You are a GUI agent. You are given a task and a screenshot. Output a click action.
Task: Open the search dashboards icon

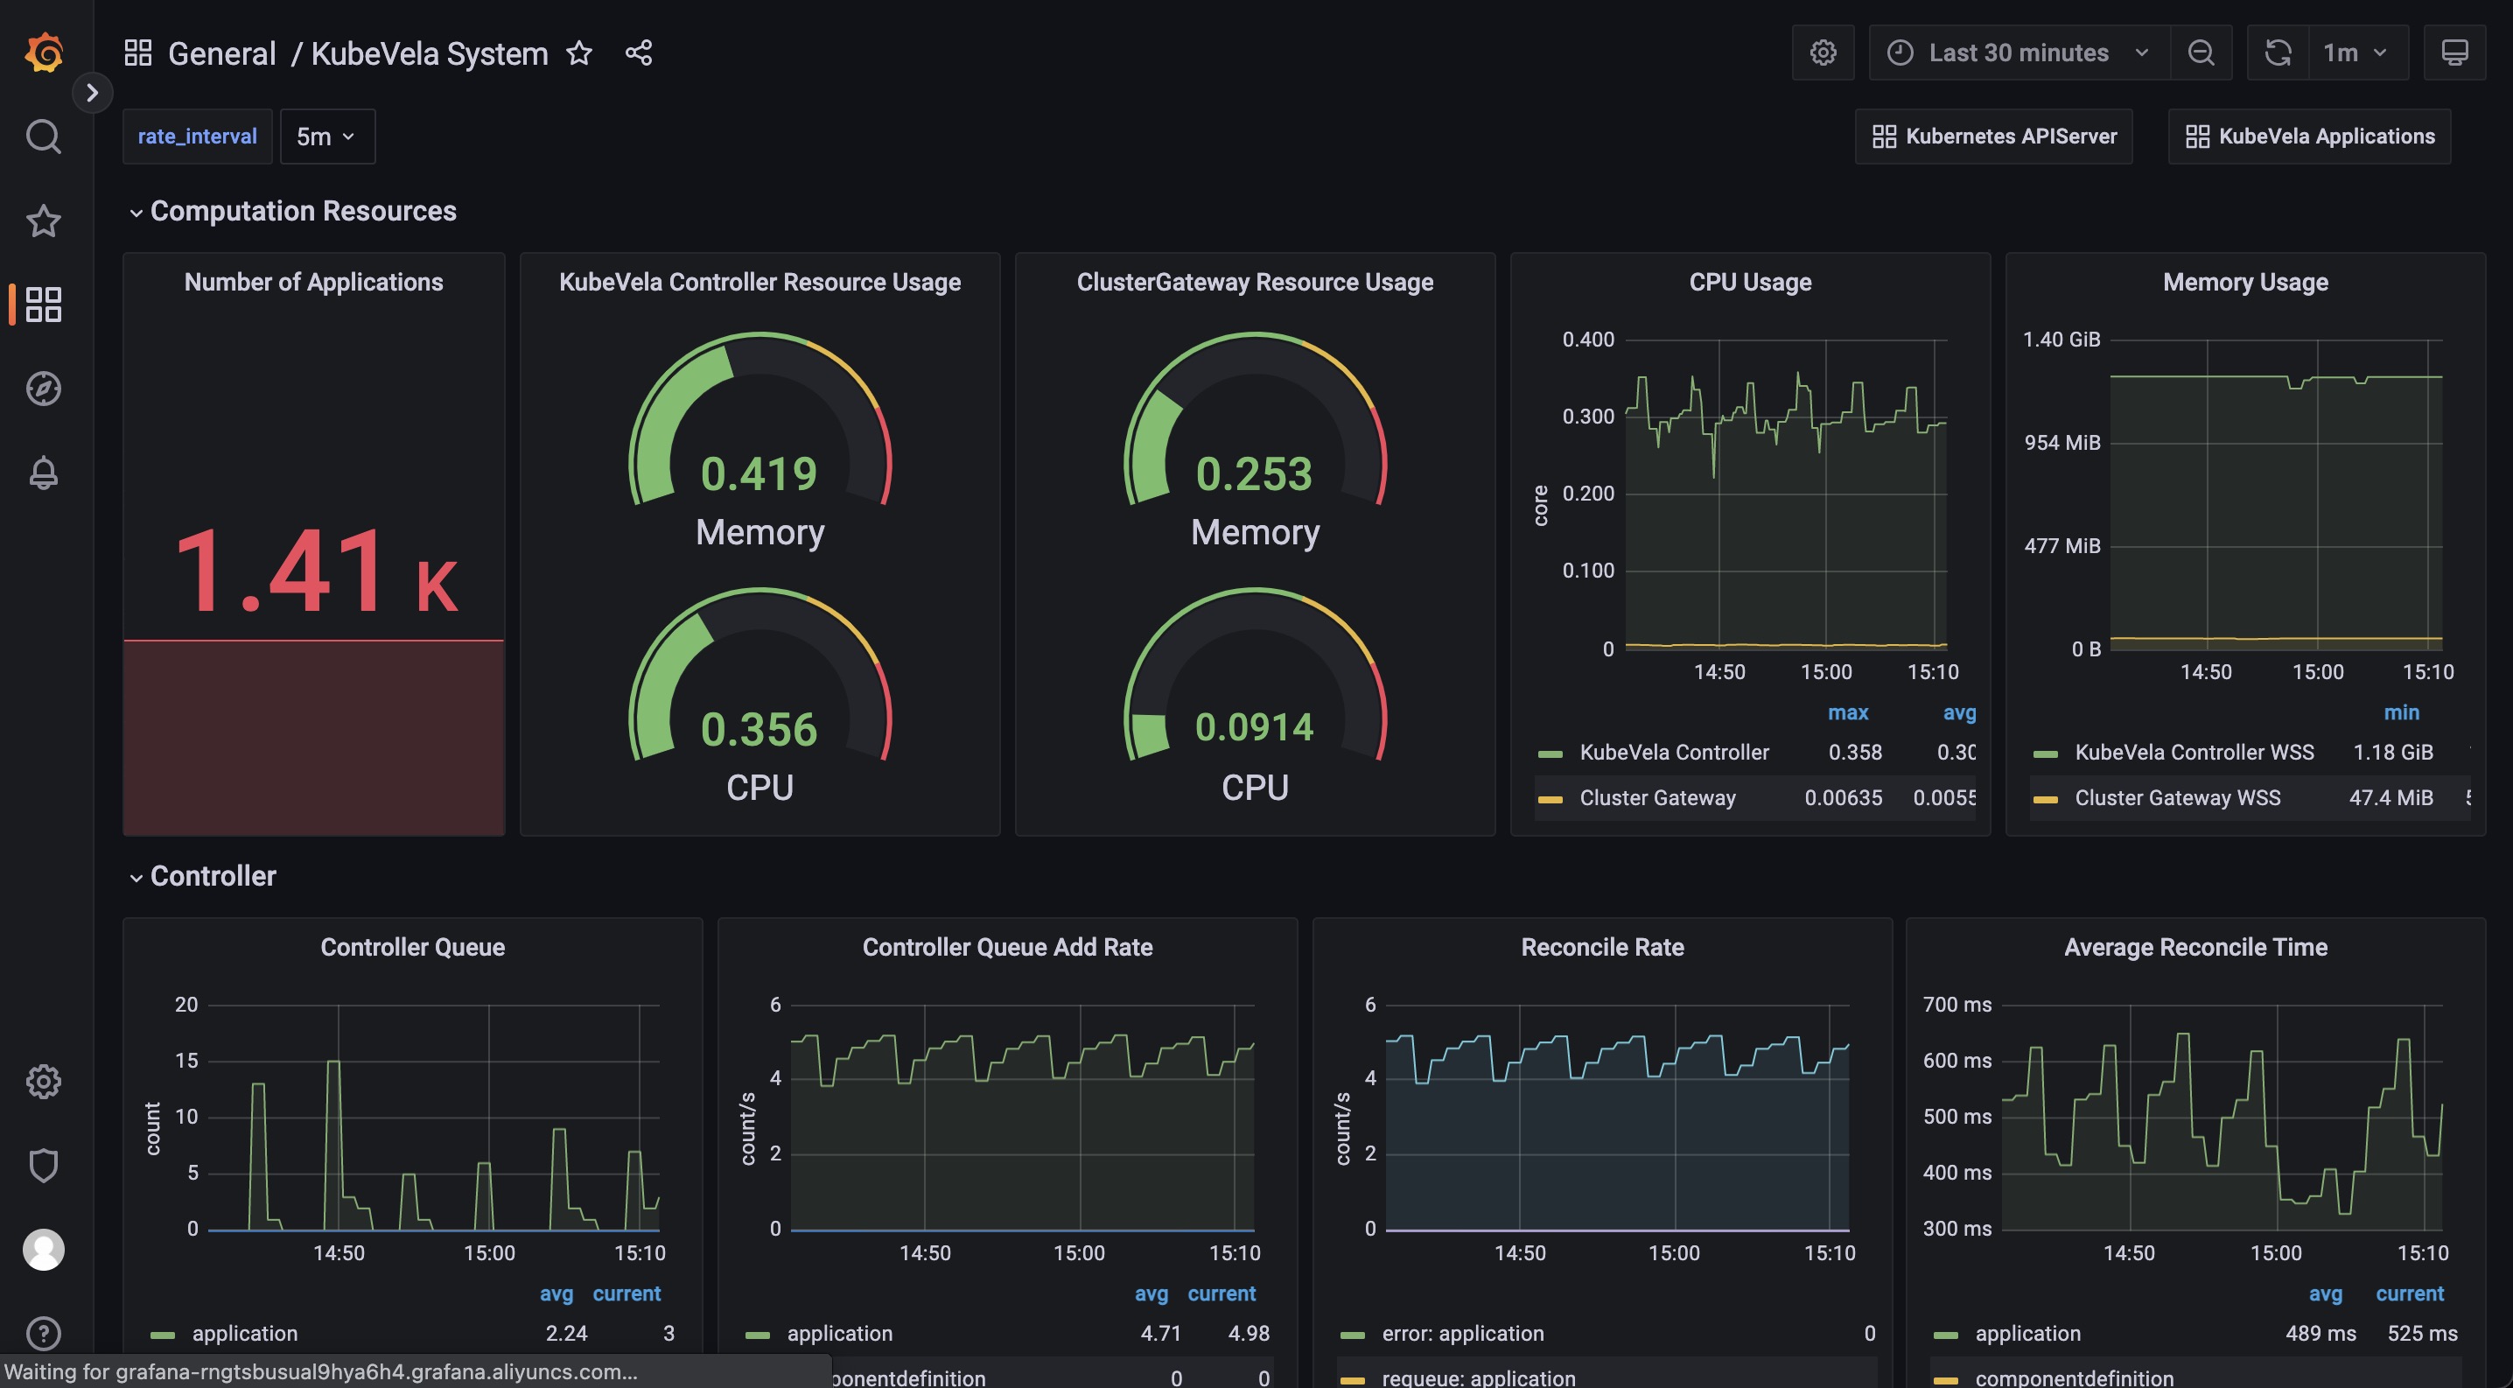point(43,137)
